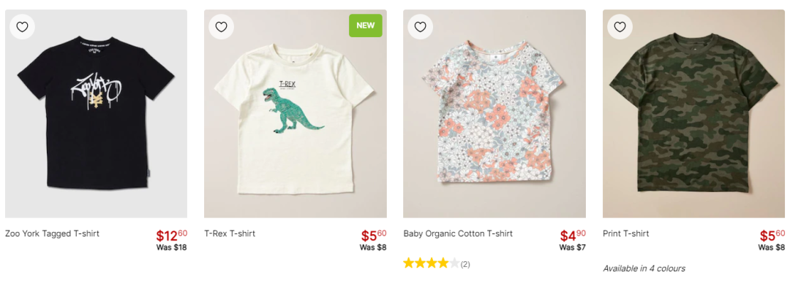790x286 pixels.
Task: Save camouflage Print T-shirt with heart icon
Action: pyautogui.click(x=620, y=27)
